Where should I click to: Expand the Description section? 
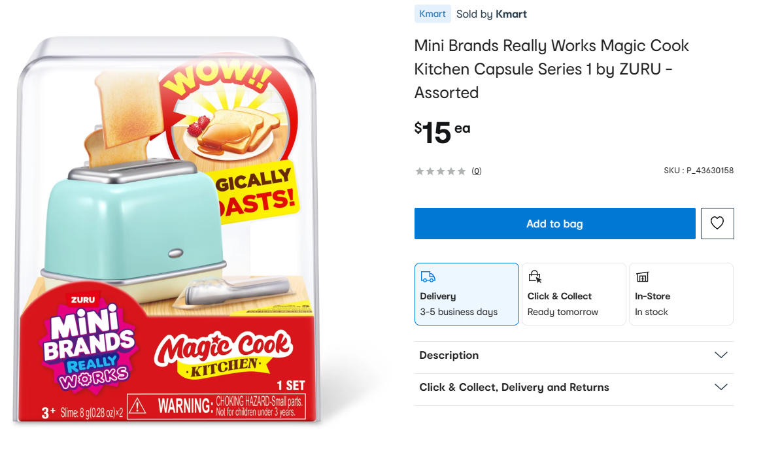pyautogui.click(x=573, y=355)
